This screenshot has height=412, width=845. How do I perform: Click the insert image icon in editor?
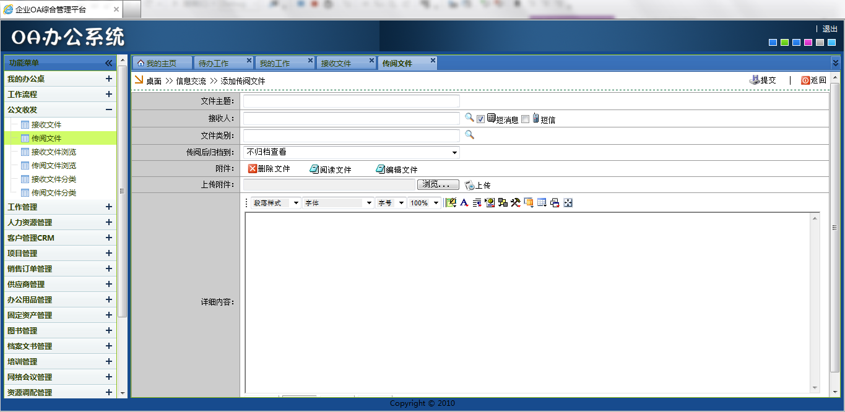(490, 202)
